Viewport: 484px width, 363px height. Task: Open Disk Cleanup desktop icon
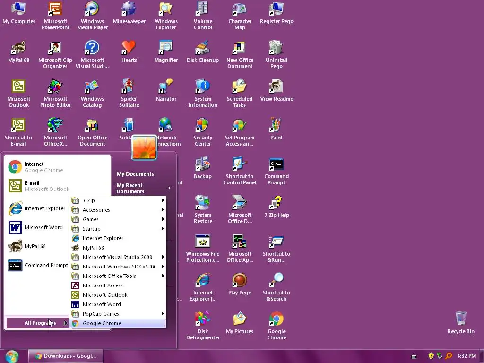(203, 52)
